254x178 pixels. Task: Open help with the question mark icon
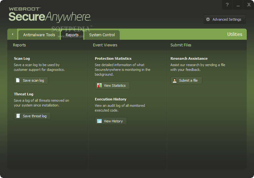pyautogui.click(x=227, y=5)
